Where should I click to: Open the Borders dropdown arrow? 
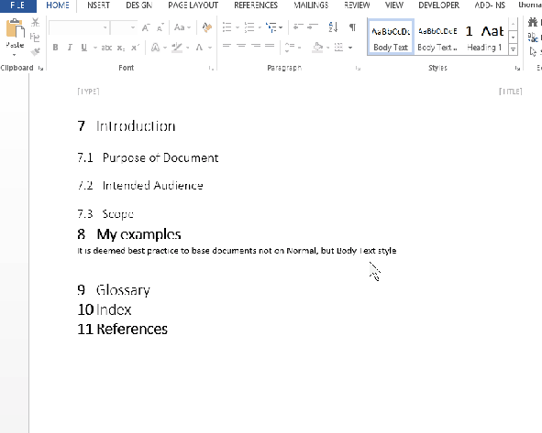tap(350, 48)
